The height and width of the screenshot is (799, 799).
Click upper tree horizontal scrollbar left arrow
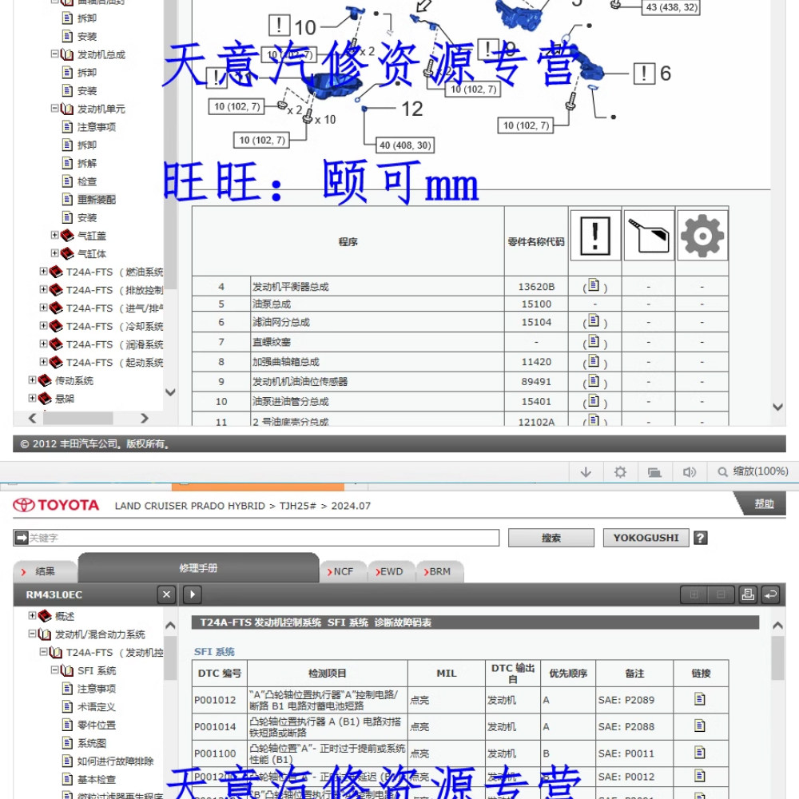(33, 418)
